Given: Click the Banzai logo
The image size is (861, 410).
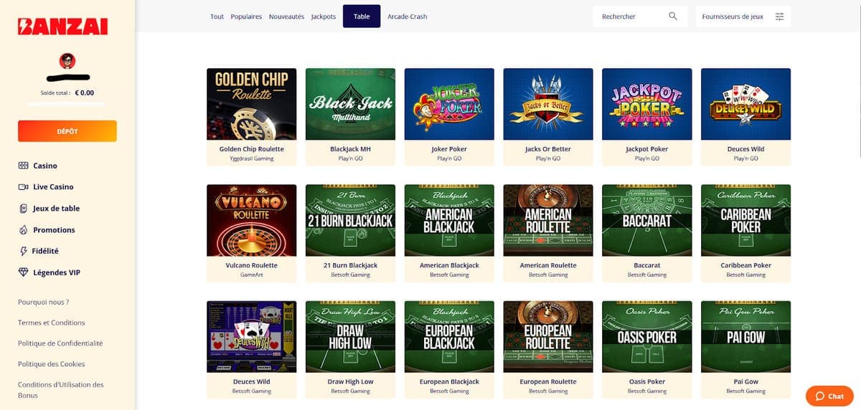Looking at the screenshot, I should 63,27.
